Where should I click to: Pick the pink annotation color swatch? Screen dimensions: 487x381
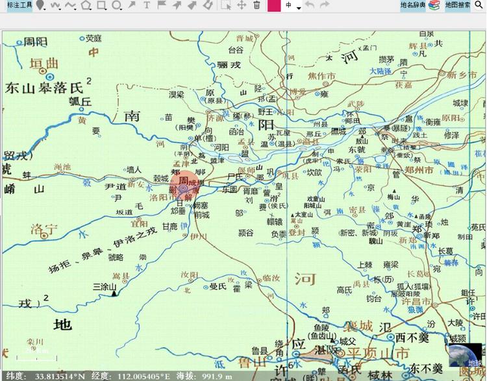click(x=273, y=5)
